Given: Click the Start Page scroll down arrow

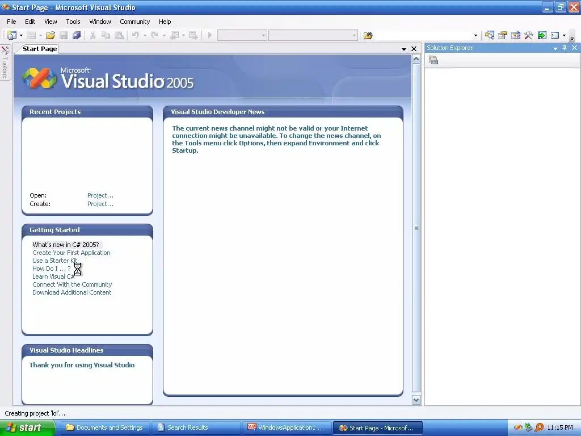Looking at the screenshot, I should (x=416, y=400).
